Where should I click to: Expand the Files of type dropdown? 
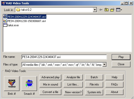104,64
